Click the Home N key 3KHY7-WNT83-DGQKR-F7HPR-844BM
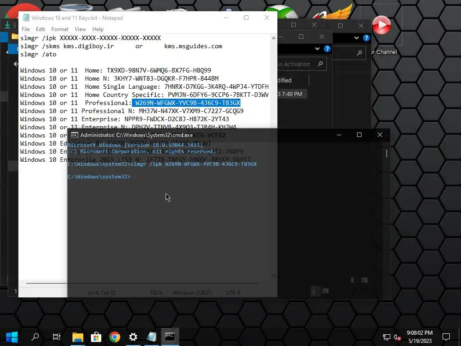The image size is (461, 346). tap(166, 78)
